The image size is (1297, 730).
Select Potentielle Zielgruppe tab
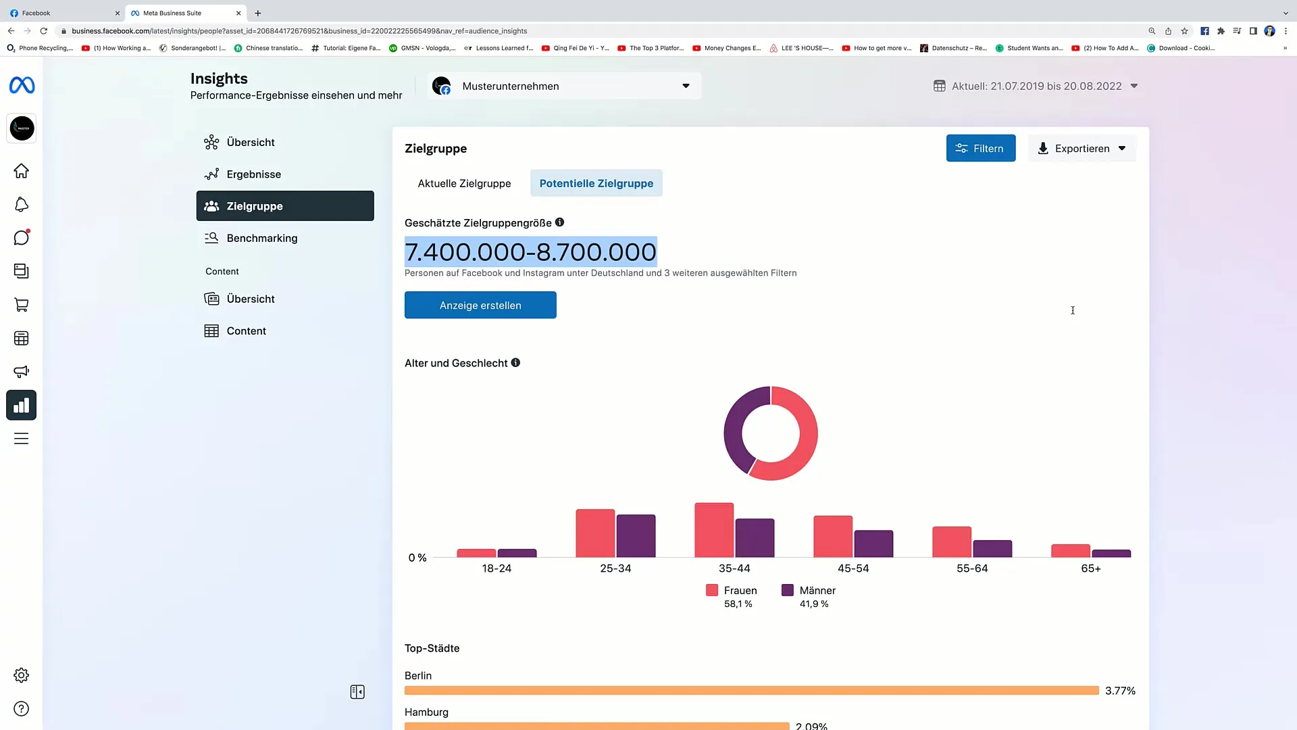pos(596,182)
